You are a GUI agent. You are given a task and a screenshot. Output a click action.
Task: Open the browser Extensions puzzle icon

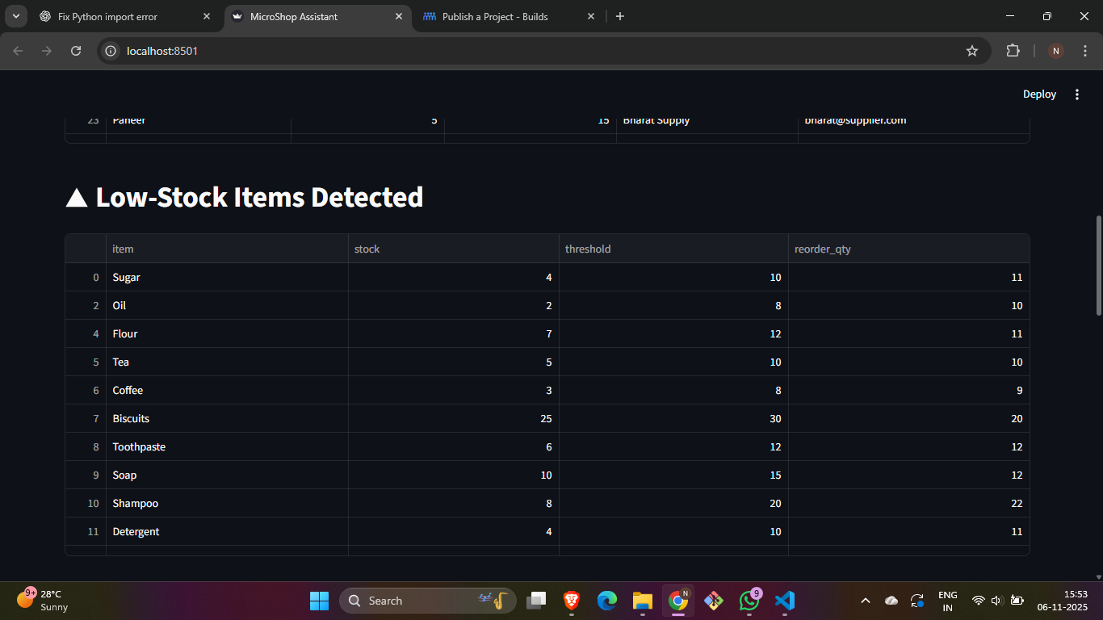1013,51
